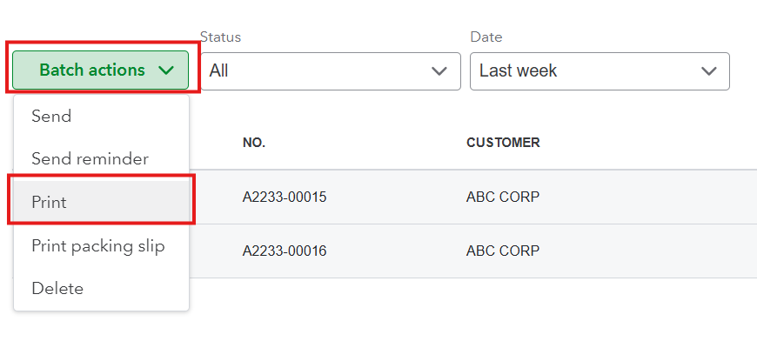Sort by the CUSTOMER column header
This screenshot has width=757, height=348.
tap(503, 143)
